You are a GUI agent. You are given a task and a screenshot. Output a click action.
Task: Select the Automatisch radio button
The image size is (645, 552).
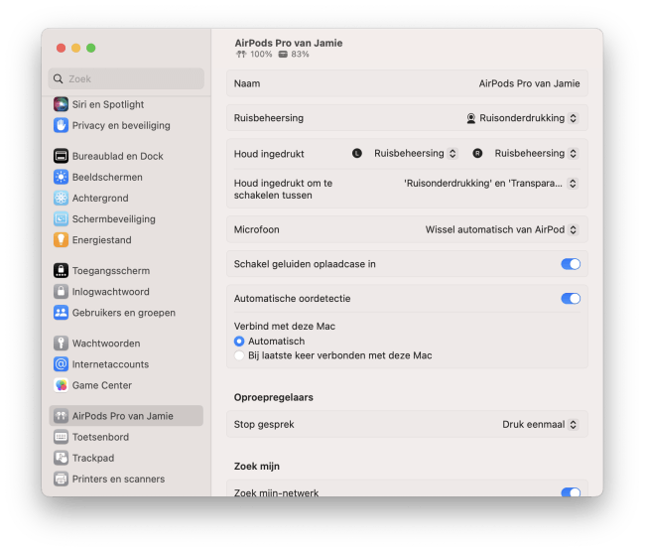239,342
